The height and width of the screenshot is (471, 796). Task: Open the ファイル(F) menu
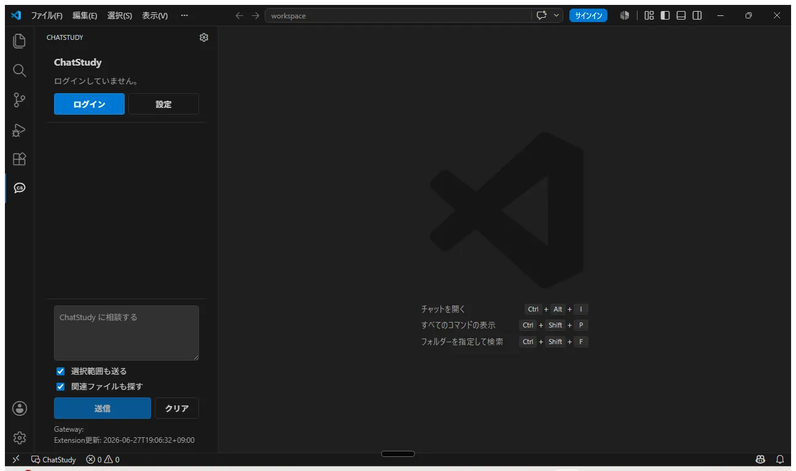tap(47, 16)
